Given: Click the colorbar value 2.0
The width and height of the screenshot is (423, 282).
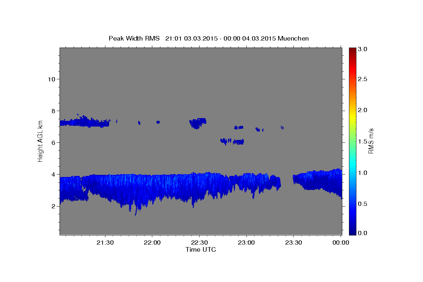Looking at the screenshot, I should [362, 110].
